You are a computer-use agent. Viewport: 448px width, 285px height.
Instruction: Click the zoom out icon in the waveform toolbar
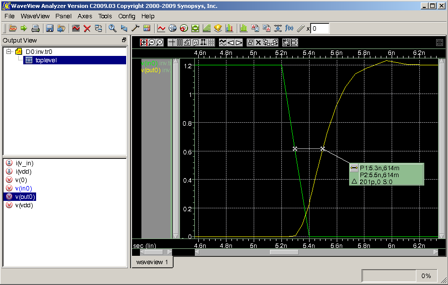point(151,43)
